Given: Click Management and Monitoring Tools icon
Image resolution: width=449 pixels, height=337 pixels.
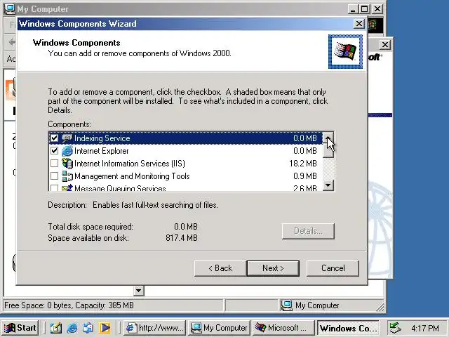Looking at the screenshot, I should (67, 176).
